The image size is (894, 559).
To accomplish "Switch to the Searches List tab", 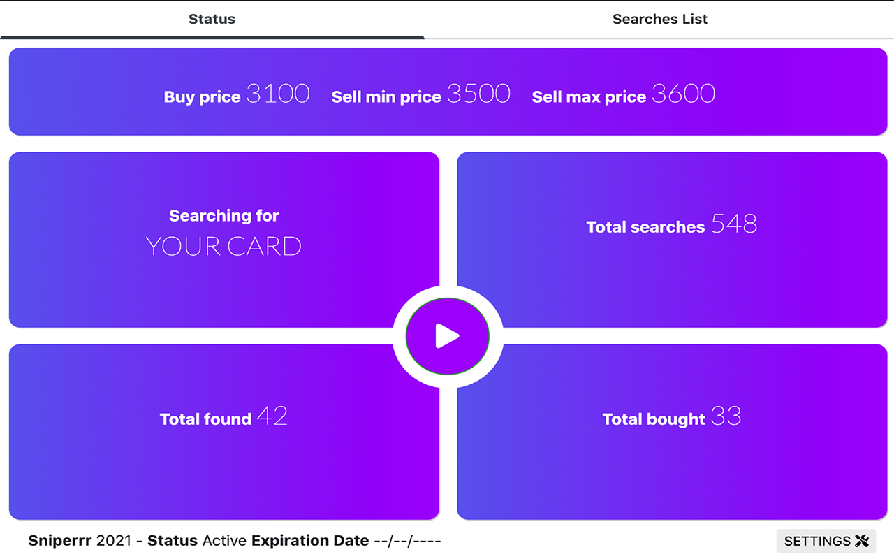I will coord(659,20).
